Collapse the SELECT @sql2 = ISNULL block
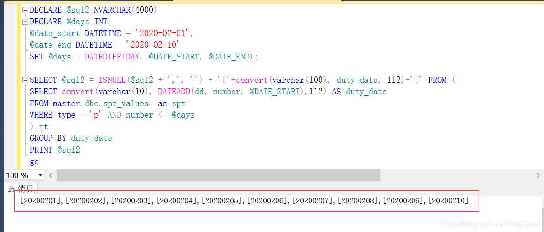Screen dimensions: 544x232 coord(25,81)
